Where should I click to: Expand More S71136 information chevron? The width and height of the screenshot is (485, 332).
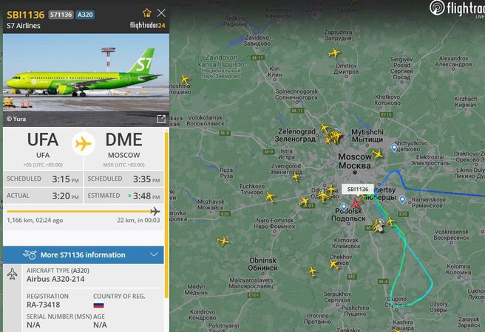154,255
